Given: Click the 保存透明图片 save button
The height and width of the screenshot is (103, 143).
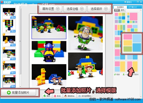Looking at the screenshot, I should click(x=85, y=96).
